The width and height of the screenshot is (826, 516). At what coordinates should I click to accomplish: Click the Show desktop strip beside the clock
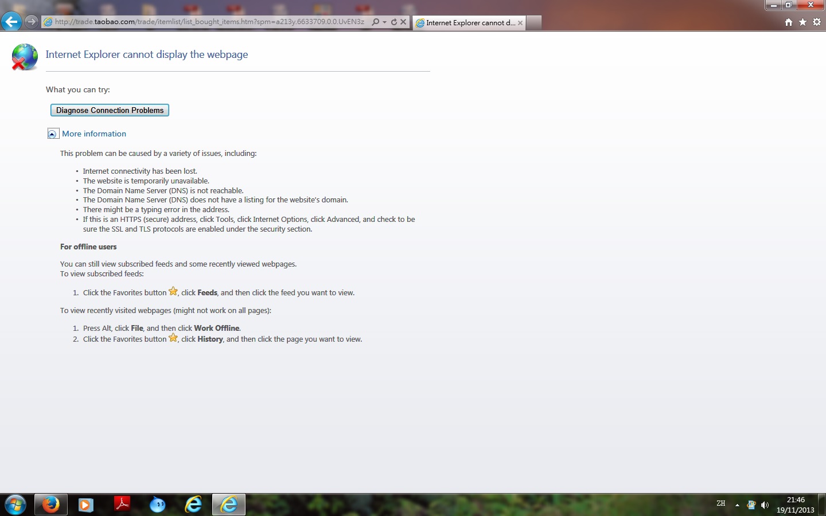pyautogui.click(x=822, y=505)
